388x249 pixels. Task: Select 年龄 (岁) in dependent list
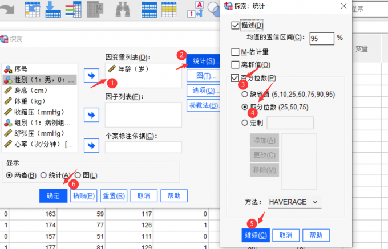(x=144, y=69)
